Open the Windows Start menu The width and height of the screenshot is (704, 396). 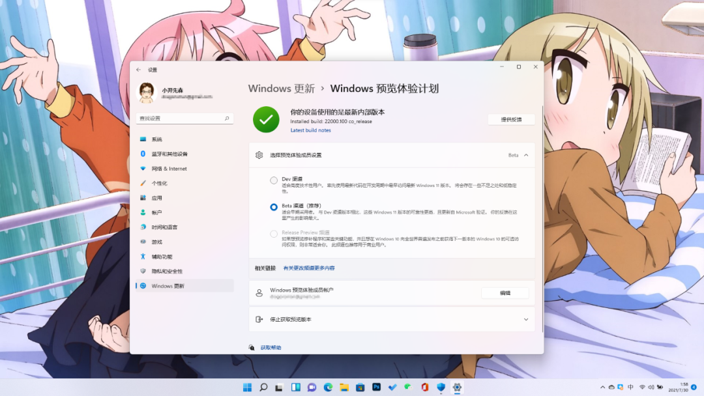pos(248,388)
